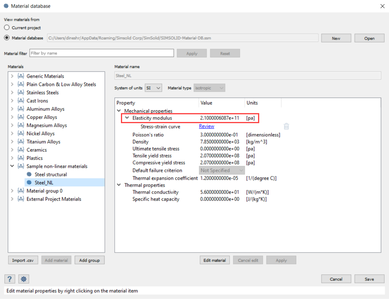This screenshot has width=389, height=299.
Task: Click the Filter by name input field
Action: pos(101,53)
